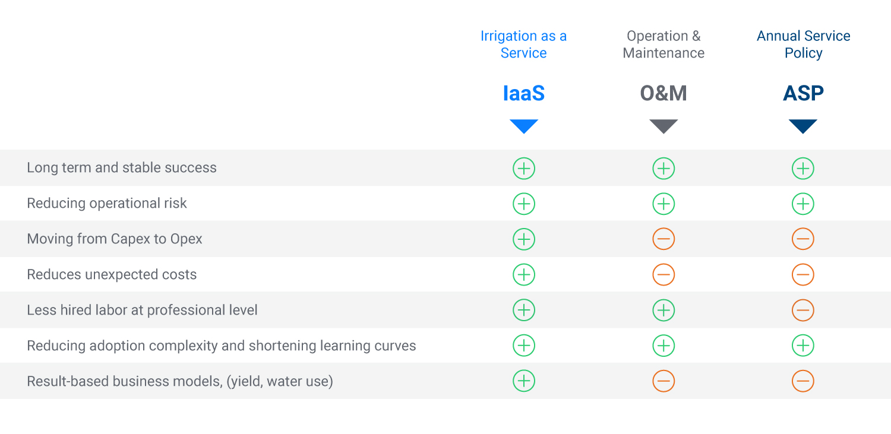
Task: Select the Operation & Maintenance heading
Action: tap(663, 45)
